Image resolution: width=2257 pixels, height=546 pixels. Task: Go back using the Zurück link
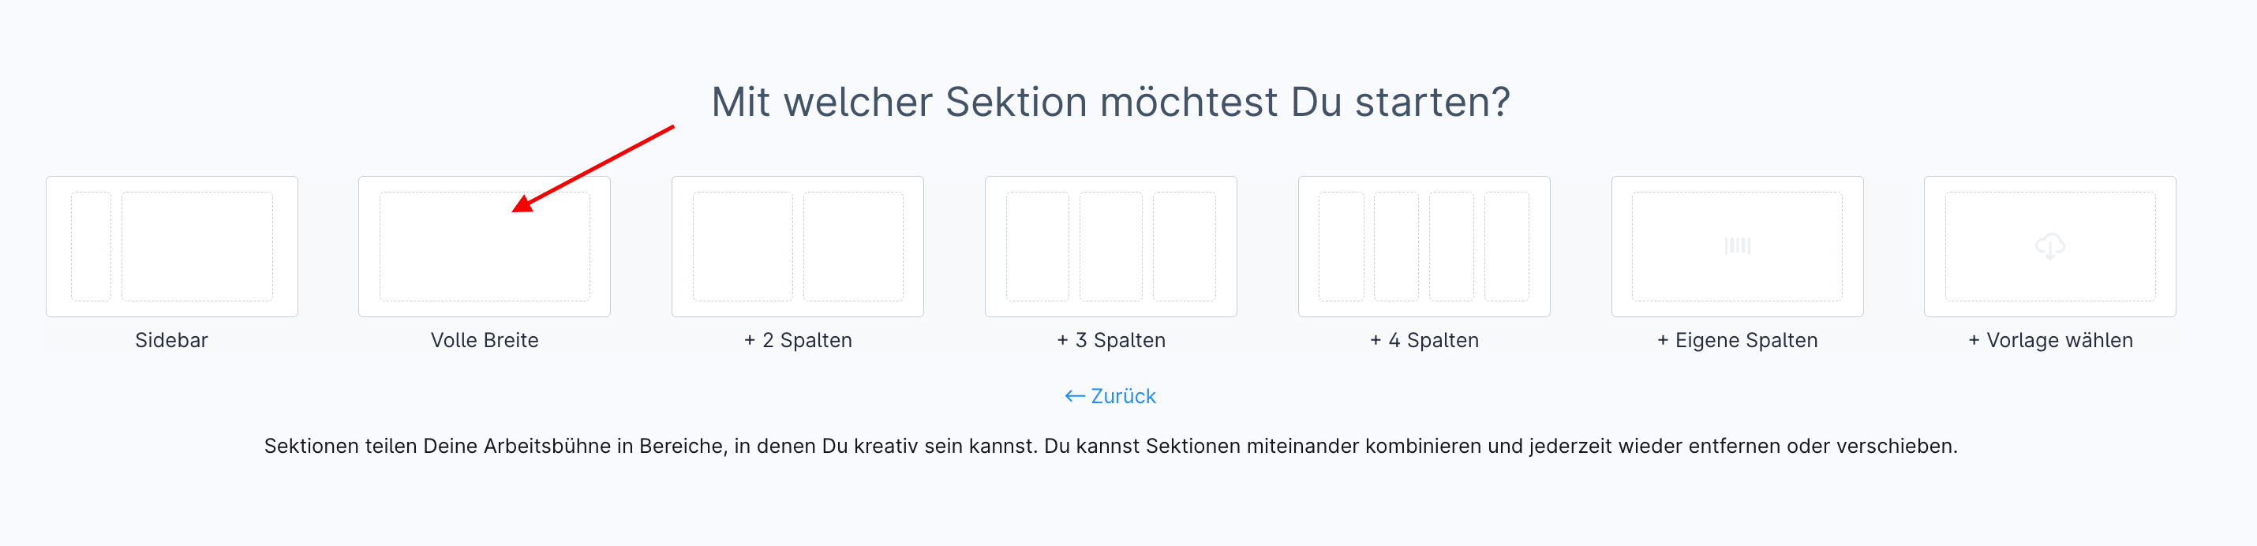tap(1122, 396)
